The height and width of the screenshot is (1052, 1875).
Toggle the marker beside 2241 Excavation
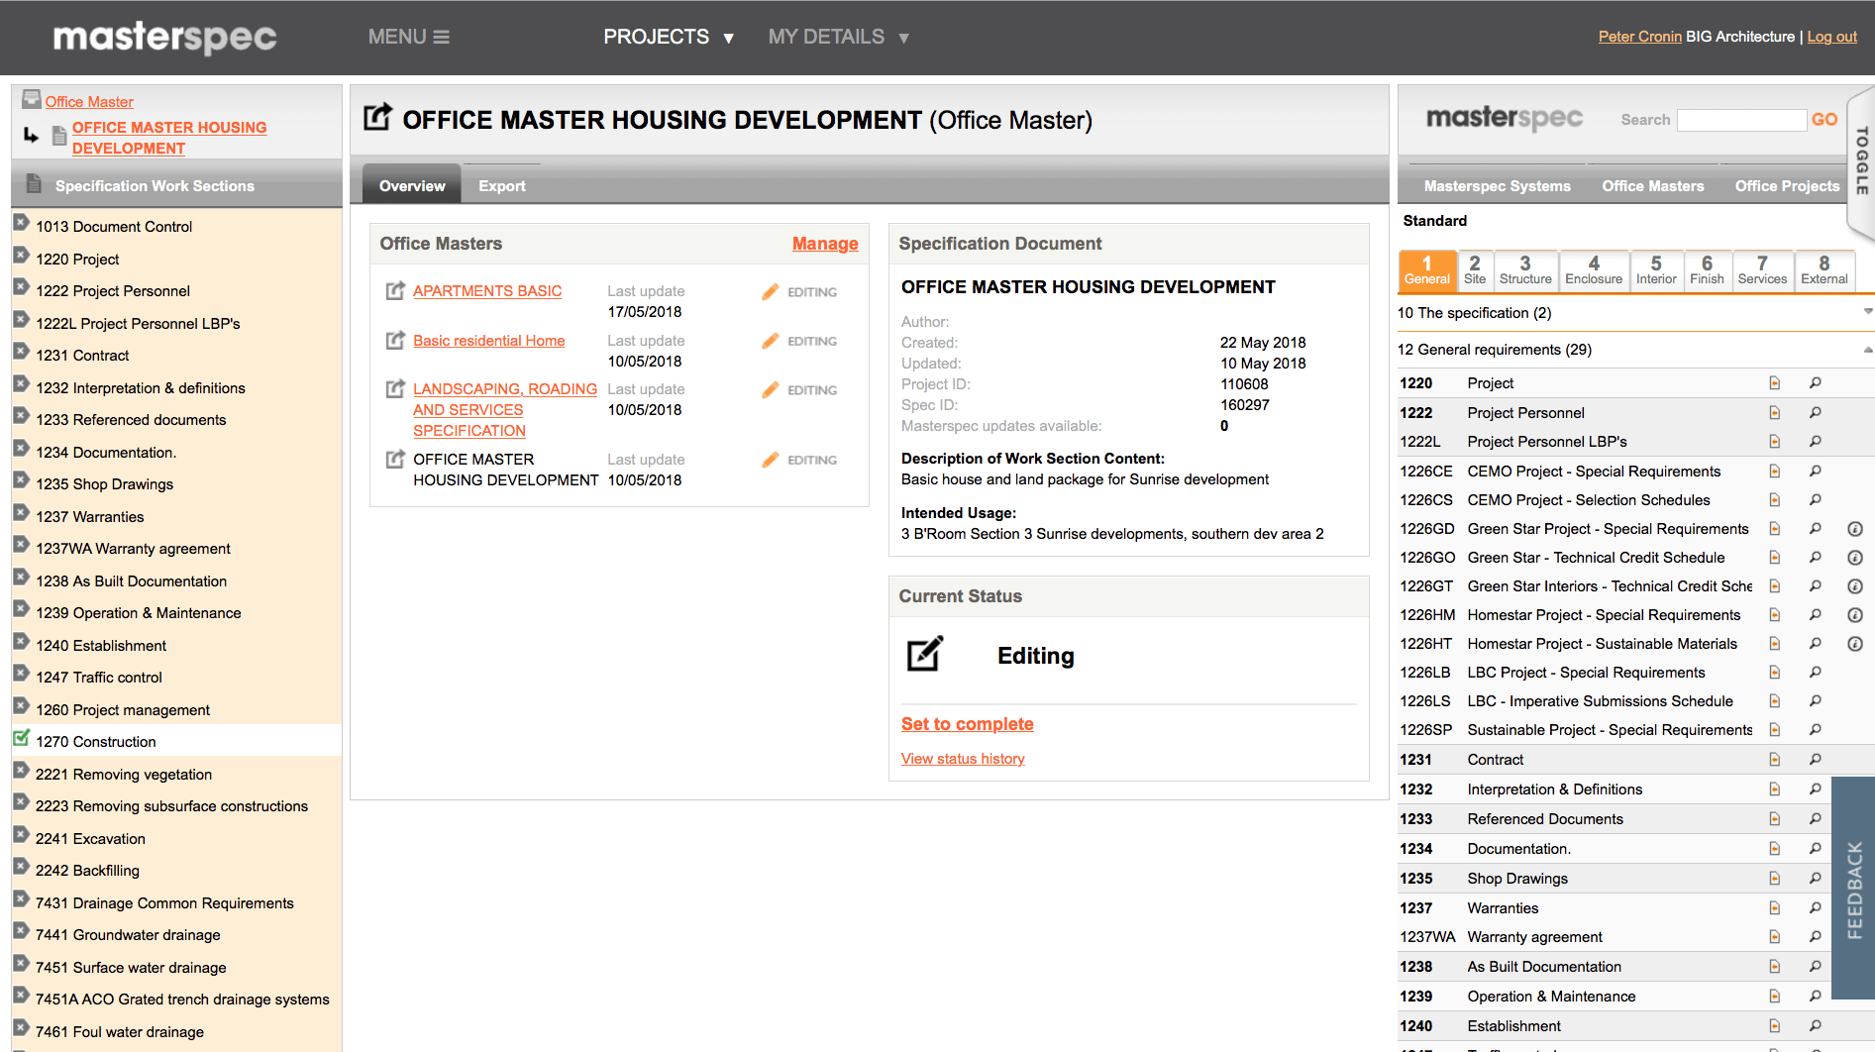21,836
